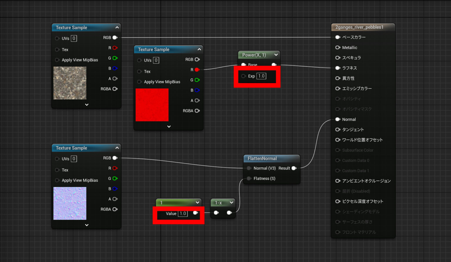Click the Base input pin on the Power node
Screen dimensions: 451x262
point(244,65)
